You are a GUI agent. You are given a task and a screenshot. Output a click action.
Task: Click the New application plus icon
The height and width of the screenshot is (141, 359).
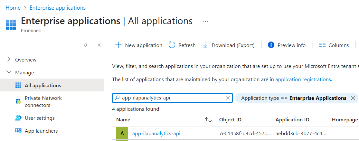click(x=118, y=45)
